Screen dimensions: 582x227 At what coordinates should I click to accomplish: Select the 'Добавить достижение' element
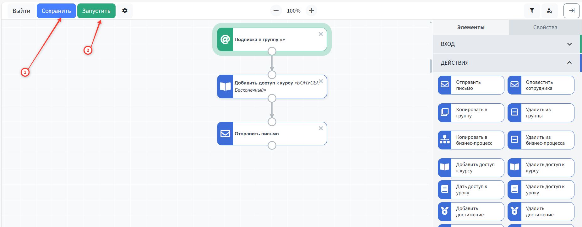(x=471, y=212)
